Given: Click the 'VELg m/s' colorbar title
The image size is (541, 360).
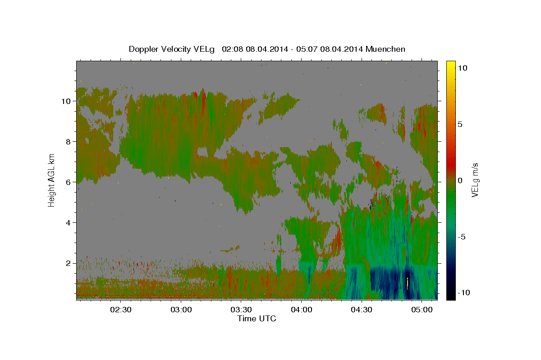Looking at the screenshot, I should click(475, 180).
